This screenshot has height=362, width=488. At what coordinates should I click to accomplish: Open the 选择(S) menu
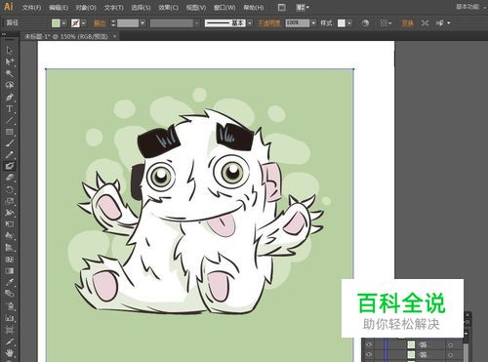[141, 7]
